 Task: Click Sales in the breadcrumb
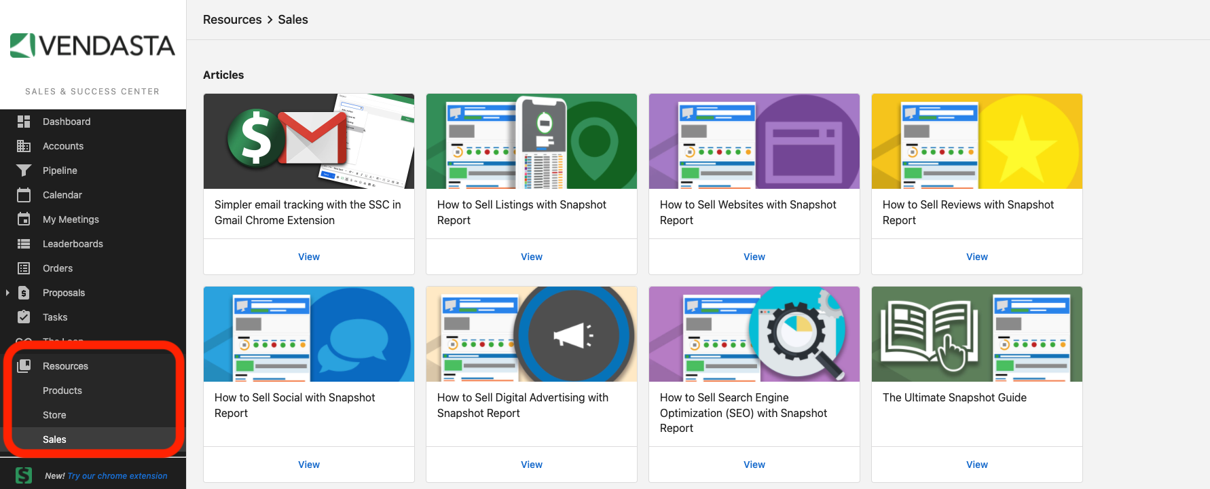293,20
